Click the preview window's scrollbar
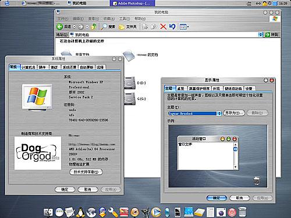The image size is (291, 218). 235,156
